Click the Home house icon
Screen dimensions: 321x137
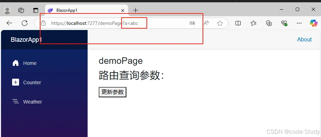(x=16, y=63)
